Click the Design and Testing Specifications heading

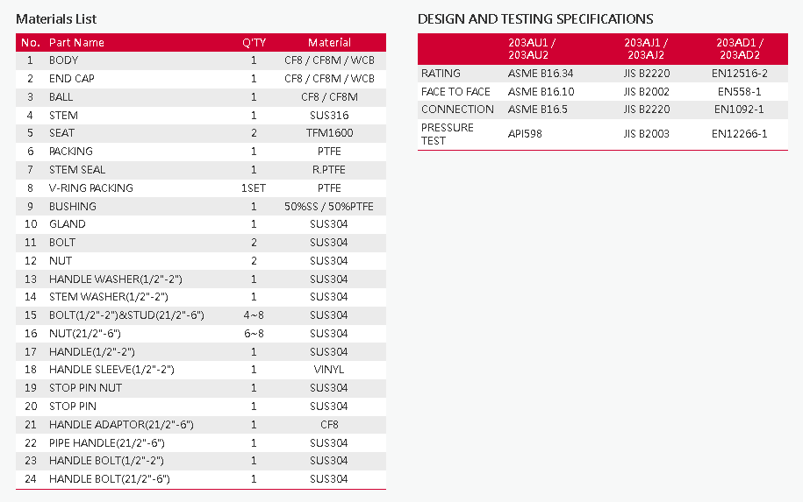pos(535,19)
